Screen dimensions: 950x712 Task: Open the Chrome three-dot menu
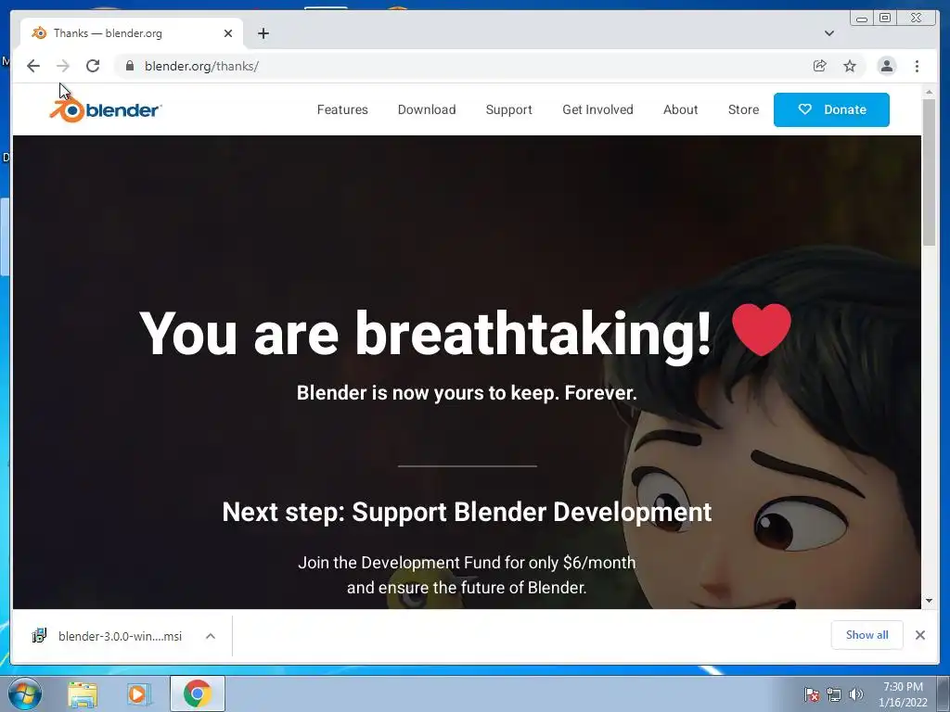(917, 66)
